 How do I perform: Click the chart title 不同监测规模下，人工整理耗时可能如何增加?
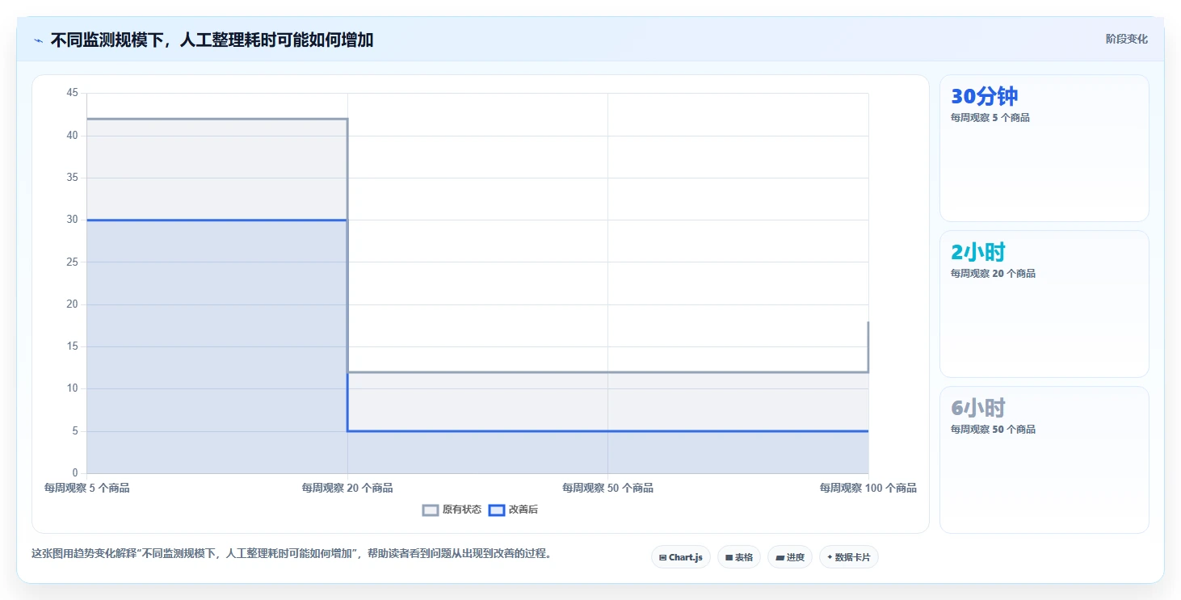pos(212,40)
